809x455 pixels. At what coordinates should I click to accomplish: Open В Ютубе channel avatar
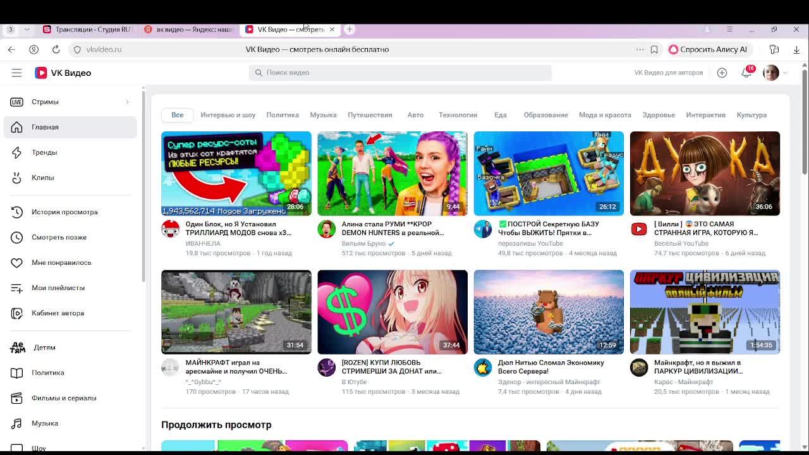click(x=326, y=367)
